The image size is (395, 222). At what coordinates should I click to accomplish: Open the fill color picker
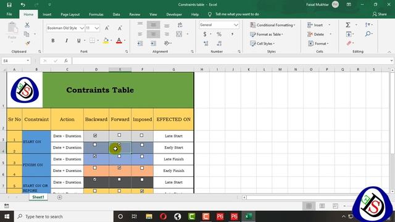coord(106,41)
